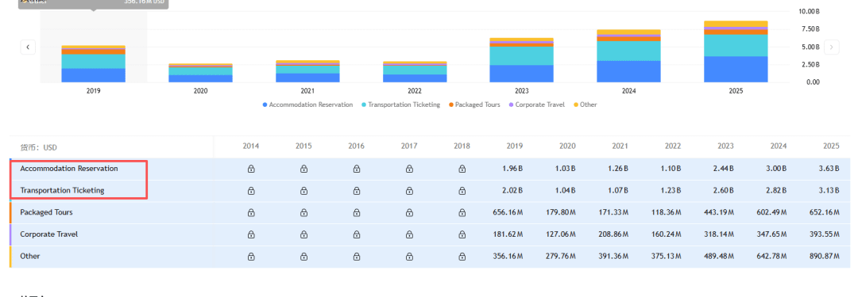The width and height of the screenshot is (858, 297).
Task: Click the 货币: USD currency header
Action: point(39,147)
